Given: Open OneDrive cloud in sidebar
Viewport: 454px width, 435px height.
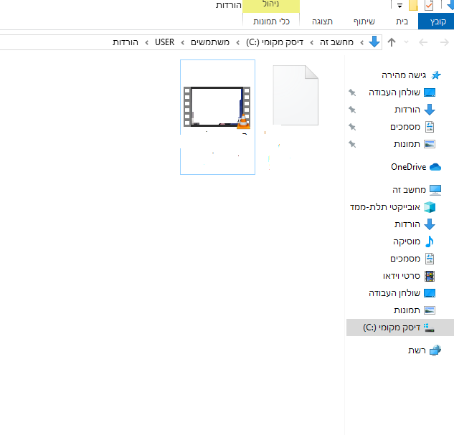Looking at the screenshot, I should [416, 167].
